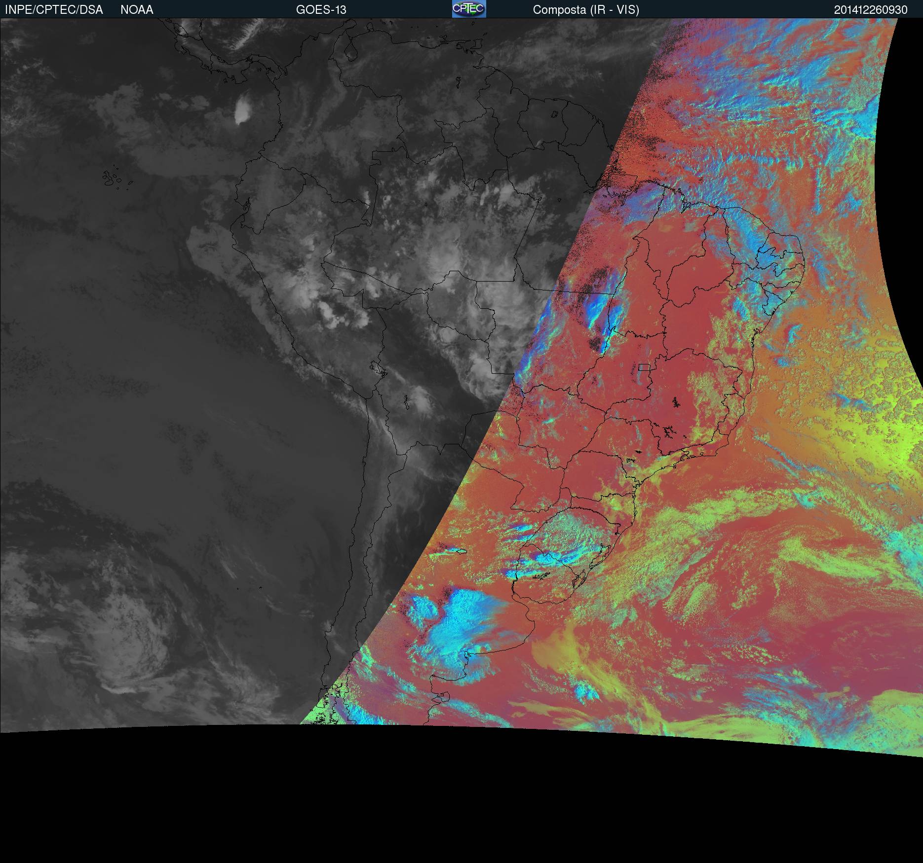Image resolution: width=923 pixels, height=863 pixels.
Task: Click the 201412260930 timestamp
Action: pos(871,10)
